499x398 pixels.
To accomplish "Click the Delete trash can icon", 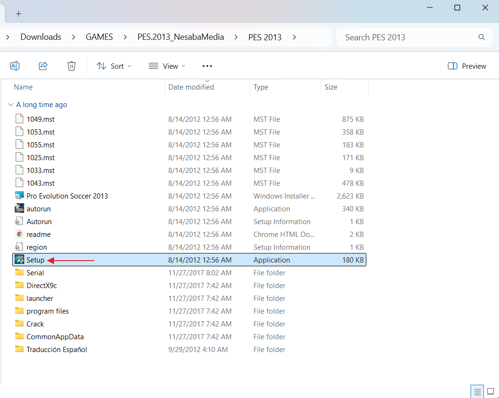I will (x=71, y=66).
